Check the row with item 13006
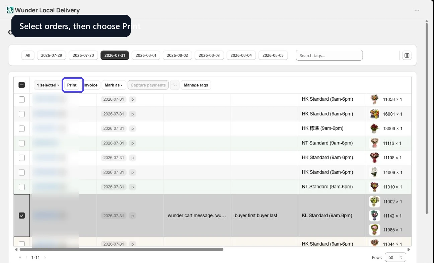 click(22, 128)
